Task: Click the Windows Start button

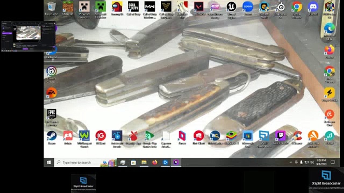Action: point(49,162)
